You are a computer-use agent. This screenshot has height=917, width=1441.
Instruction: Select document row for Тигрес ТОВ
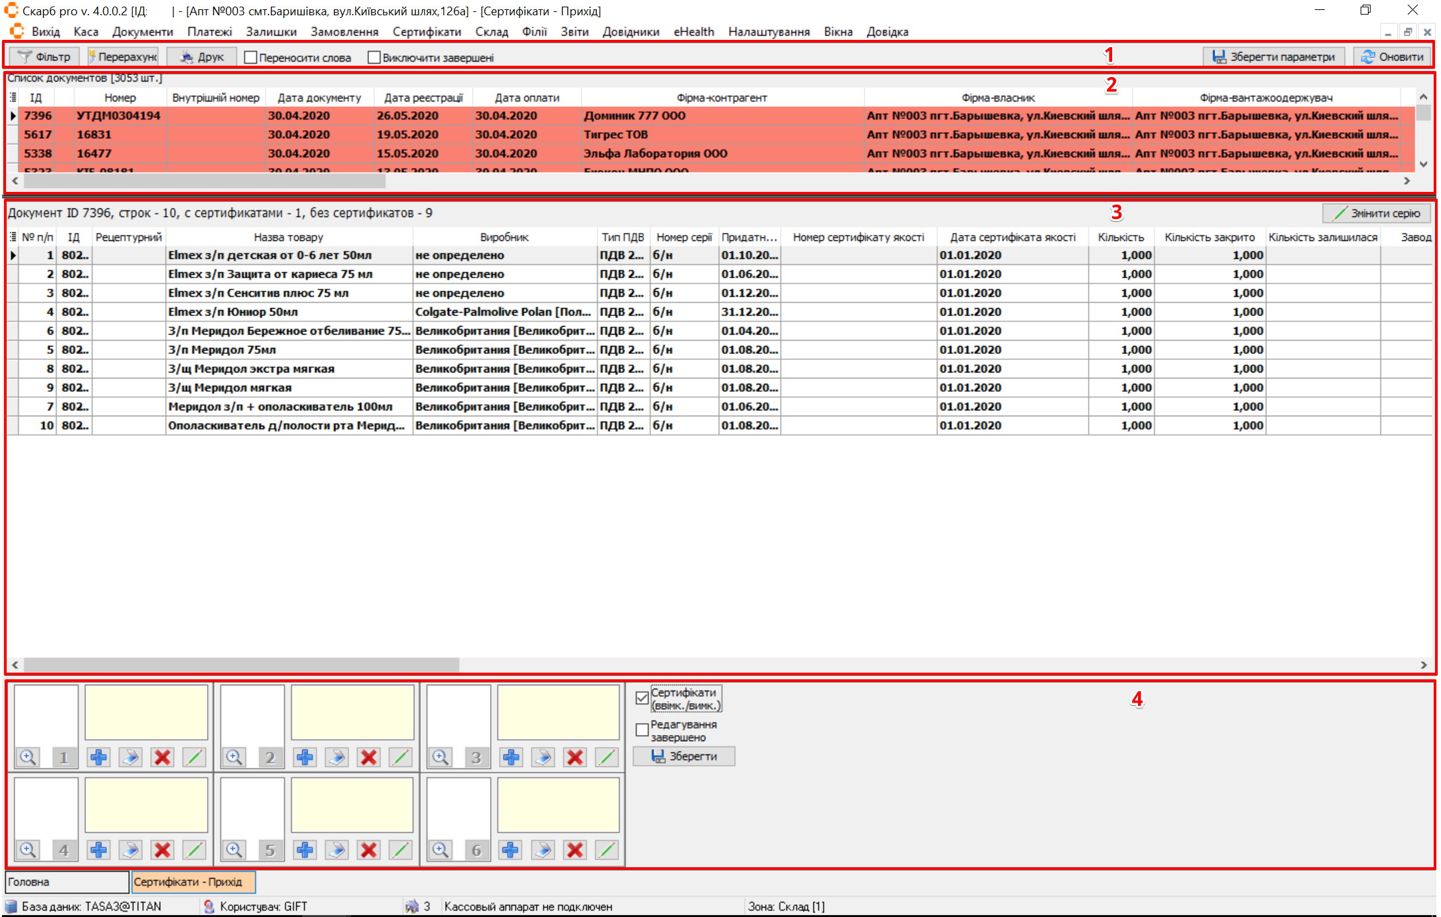point(615,134)
